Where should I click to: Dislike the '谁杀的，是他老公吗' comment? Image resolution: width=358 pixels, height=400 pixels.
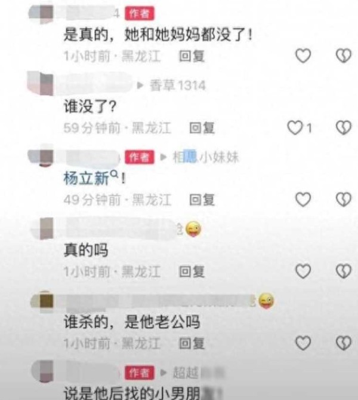click(344, 343)
